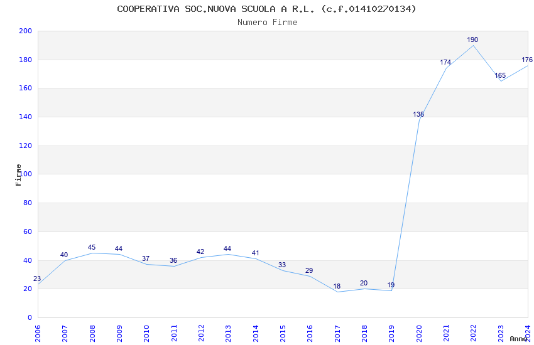Click the x-axis year 2012
The height and width of the screenshot is (345, 534).
(x=201, y=334)
